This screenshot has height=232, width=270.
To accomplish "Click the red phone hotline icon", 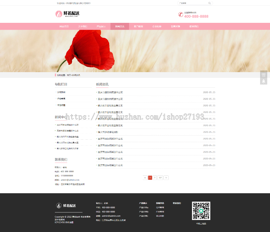I will coord(181,14).
